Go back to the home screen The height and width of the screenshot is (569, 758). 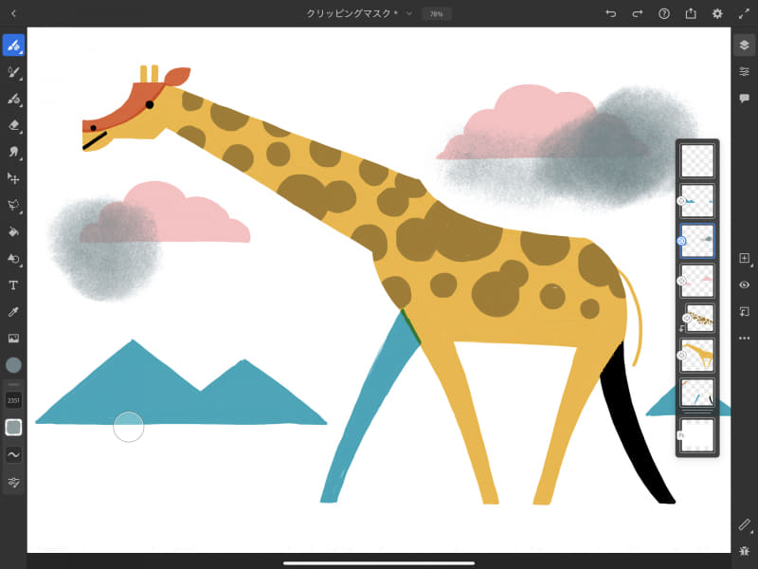click(13, 13)
